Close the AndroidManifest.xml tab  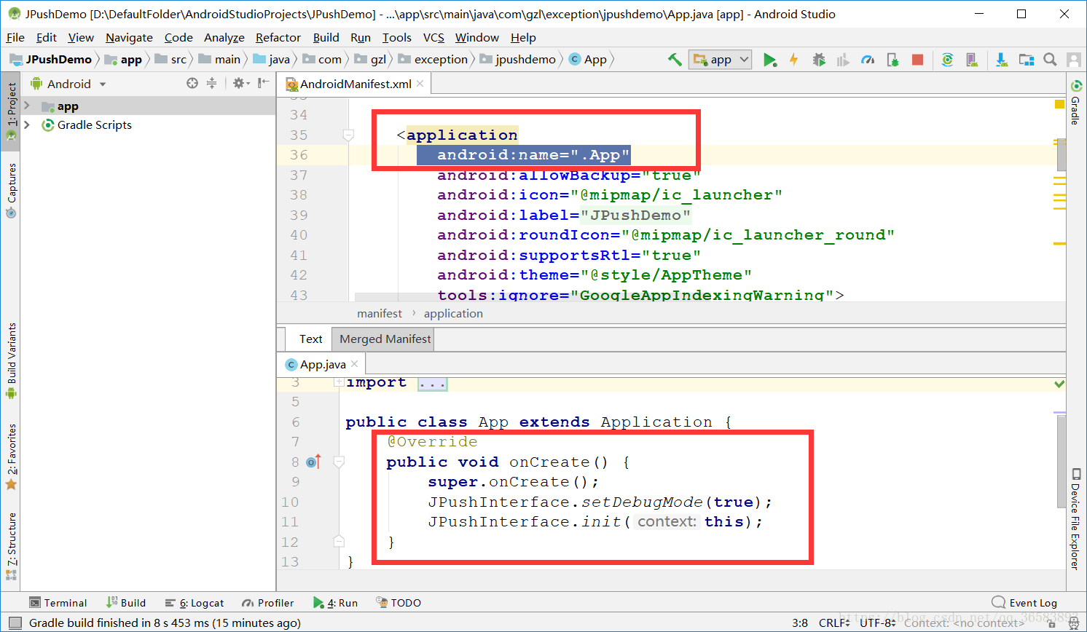click(x=420, y=84)
